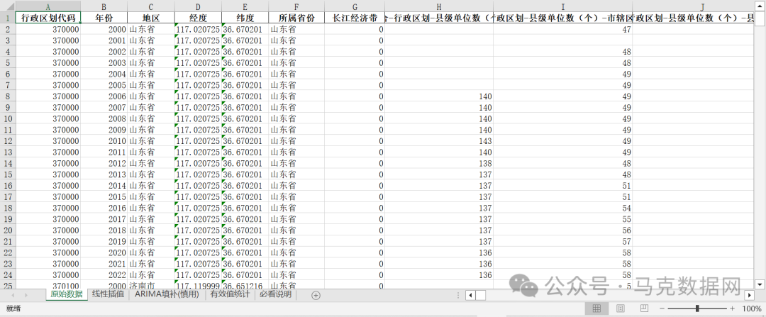This screenshot has width=766, height=317.
Task: Click the 行政区划代码 header cell
Action: tap(48, 18)
